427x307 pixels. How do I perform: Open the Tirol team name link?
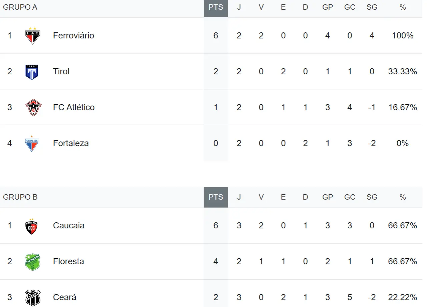pyautogui.click(x=61, y=71)
